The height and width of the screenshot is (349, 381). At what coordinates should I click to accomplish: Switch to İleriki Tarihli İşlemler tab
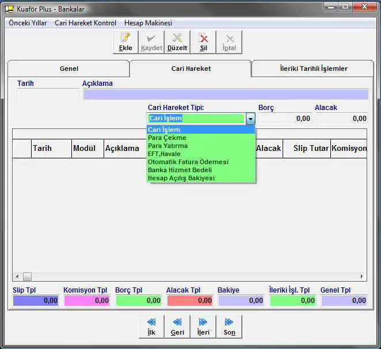point(313,69)
